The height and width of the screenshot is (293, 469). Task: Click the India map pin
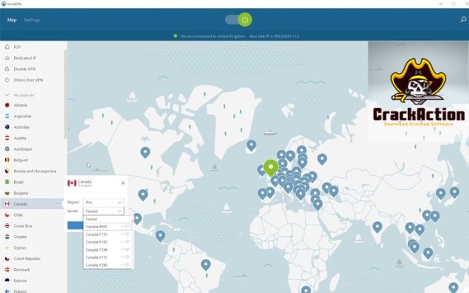pyautogui.click(x=377, y=227)
